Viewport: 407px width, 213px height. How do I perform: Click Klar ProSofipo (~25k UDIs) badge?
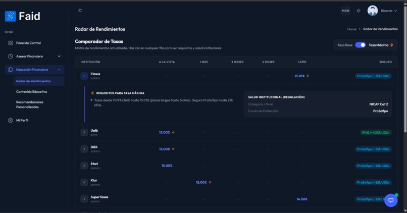point(373,182)
